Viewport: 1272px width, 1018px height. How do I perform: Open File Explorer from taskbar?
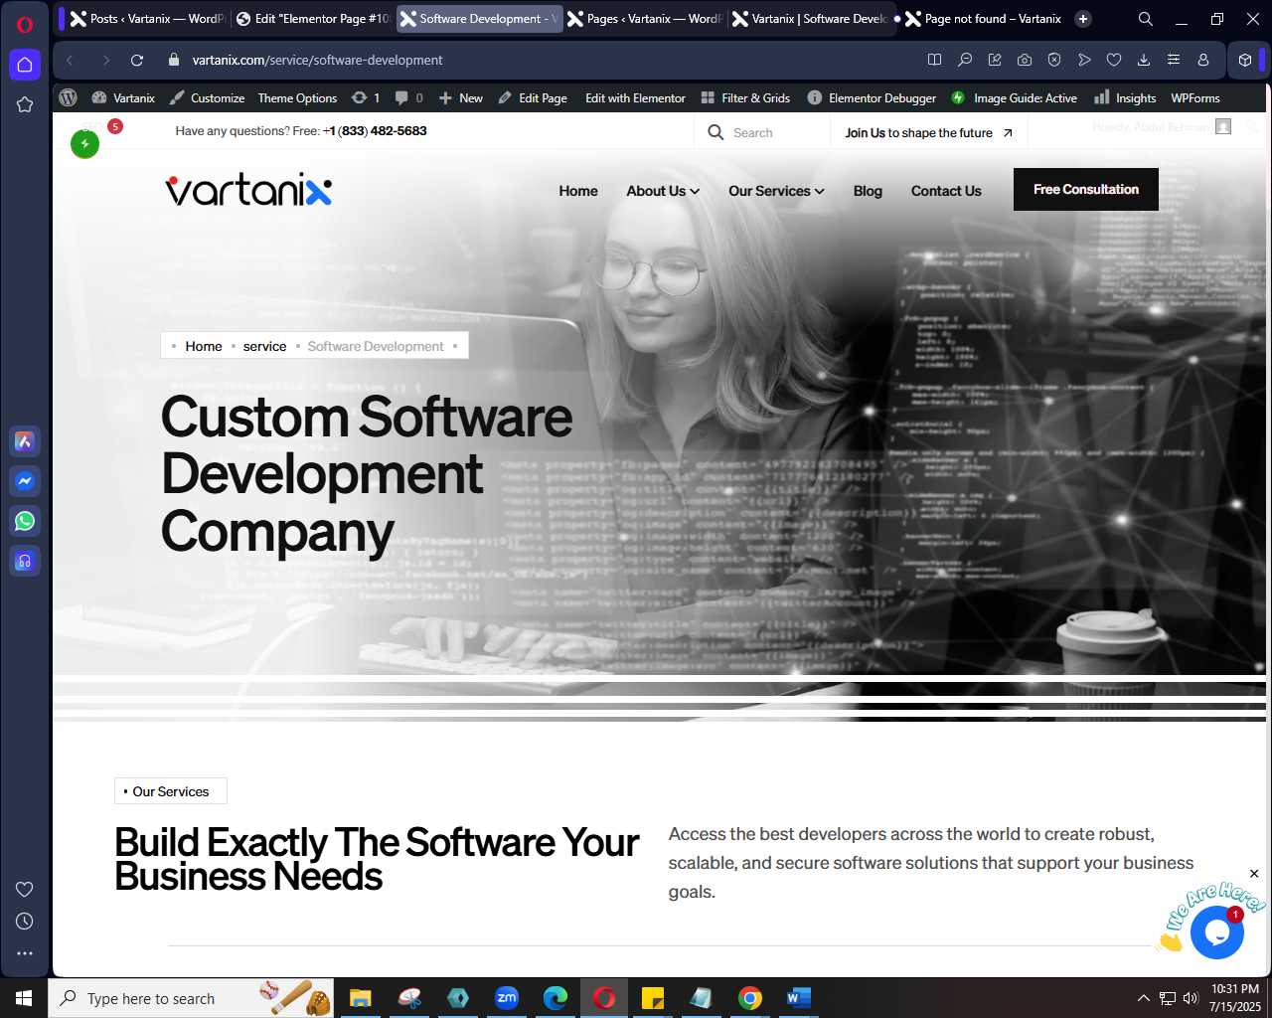coord(361,998)
